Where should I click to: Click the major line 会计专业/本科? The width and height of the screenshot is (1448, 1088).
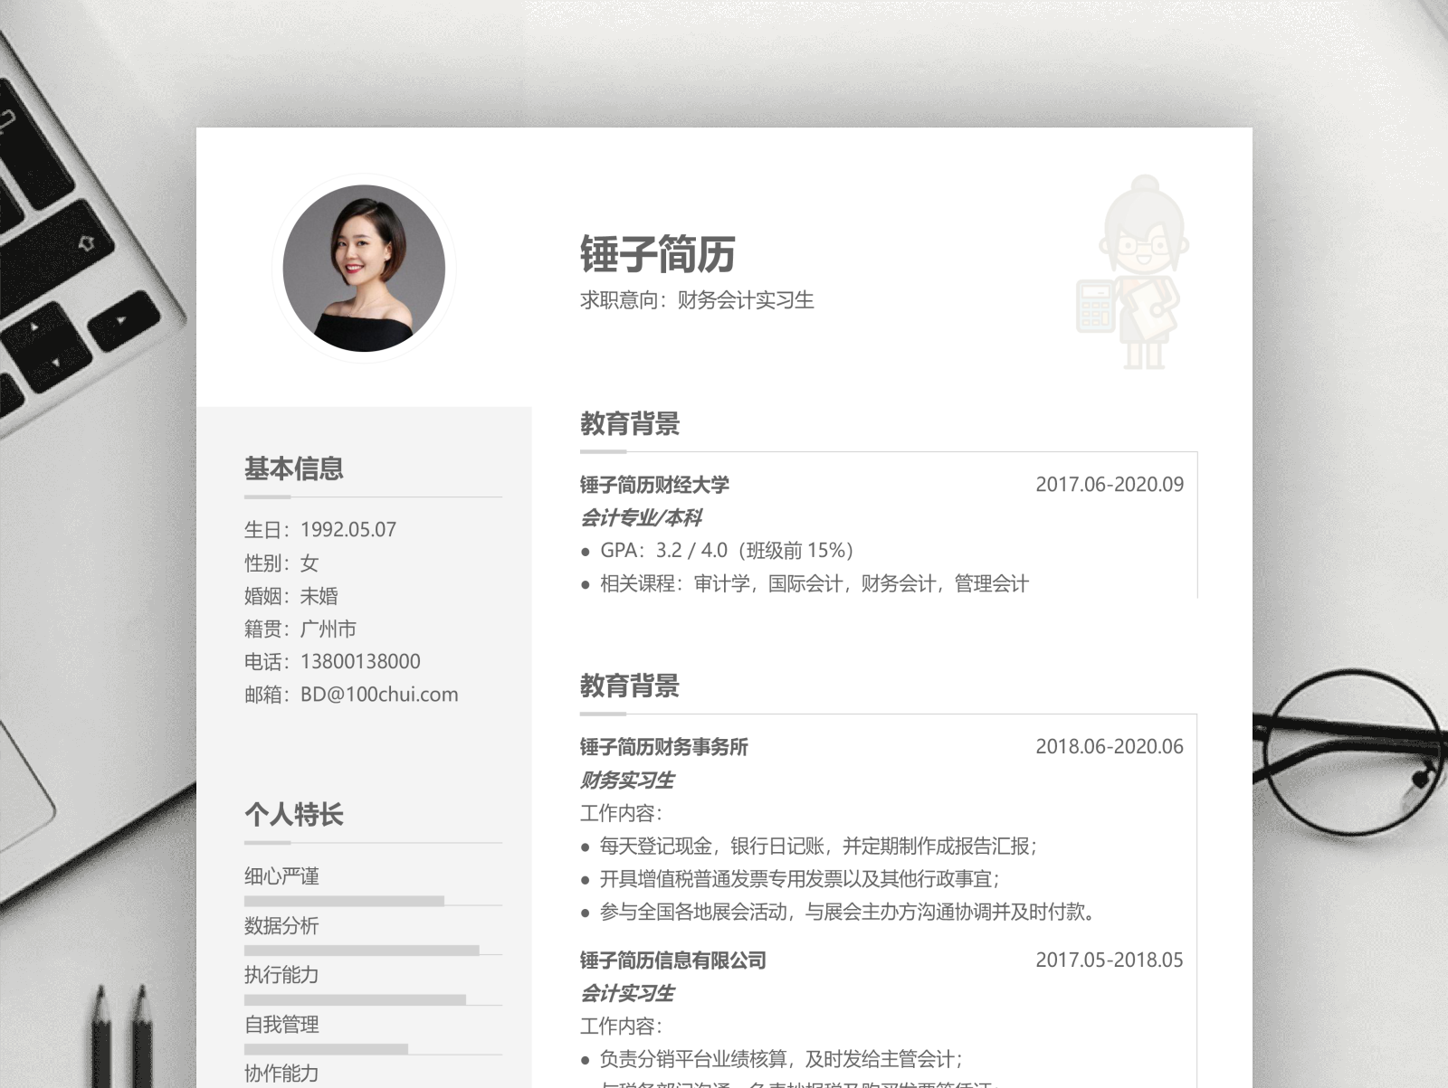[x=641, y=517]
